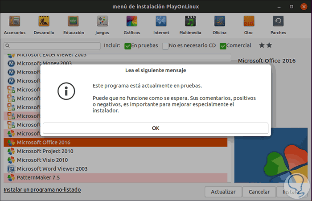Click the info icon in the dialog
The image size is (312, 201).
(66, 91)
